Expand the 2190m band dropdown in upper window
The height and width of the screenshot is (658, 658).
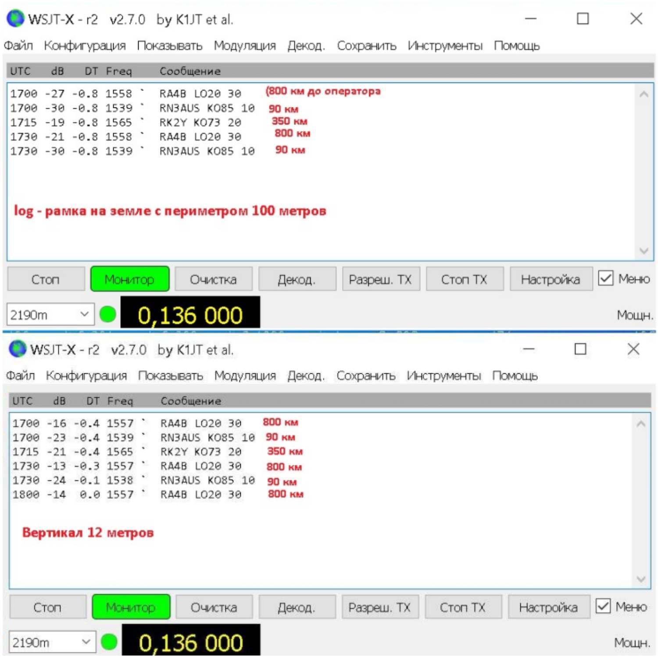tap(50, 315)
